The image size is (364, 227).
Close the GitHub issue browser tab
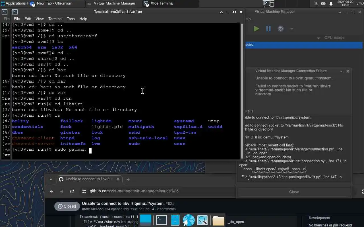tap(118, 179)
